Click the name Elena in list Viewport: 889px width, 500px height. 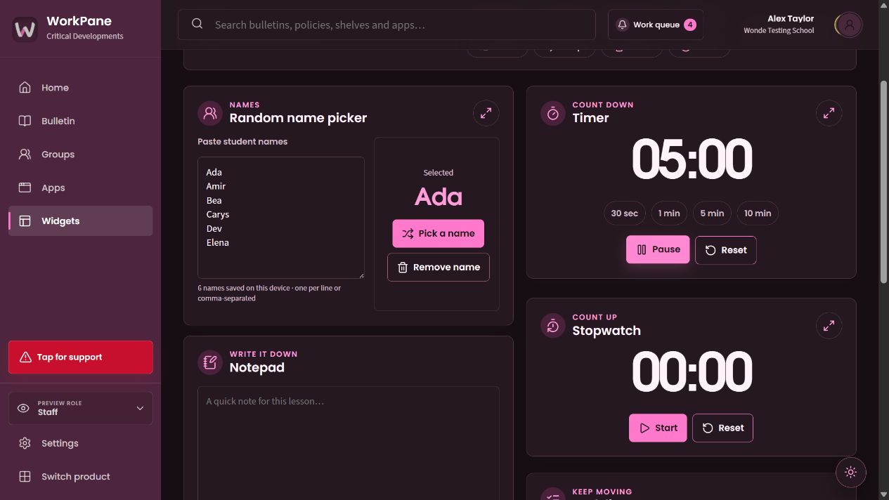pyautogui.click(x=218, y=242)
